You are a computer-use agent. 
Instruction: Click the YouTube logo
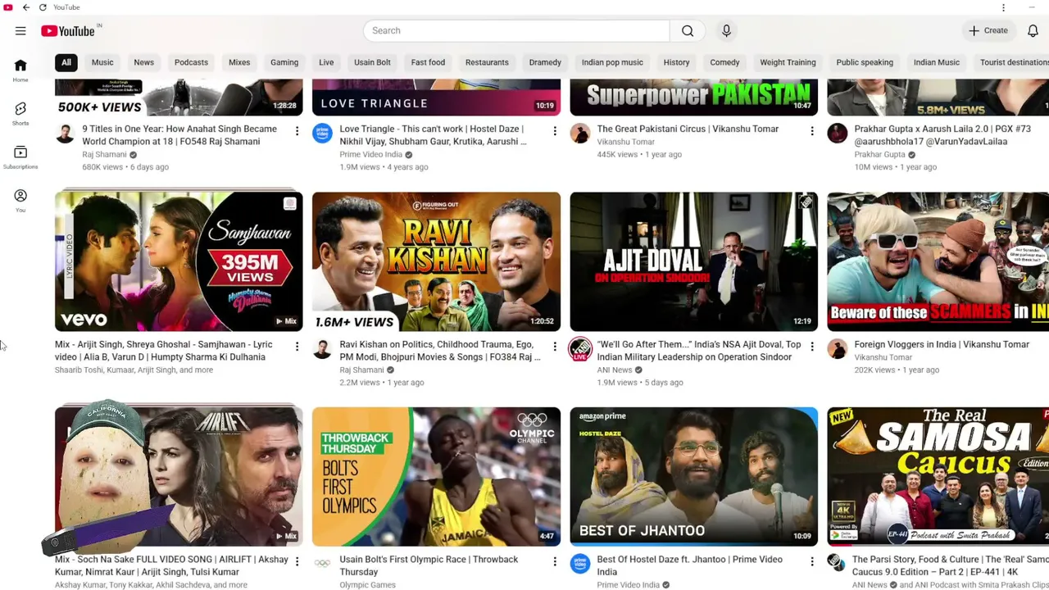click(x=69, y=31)
